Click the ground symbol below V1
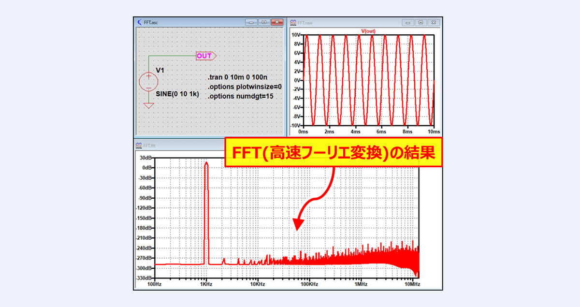The width and height of the screenshot is (580, 307). tap(148, 104)
